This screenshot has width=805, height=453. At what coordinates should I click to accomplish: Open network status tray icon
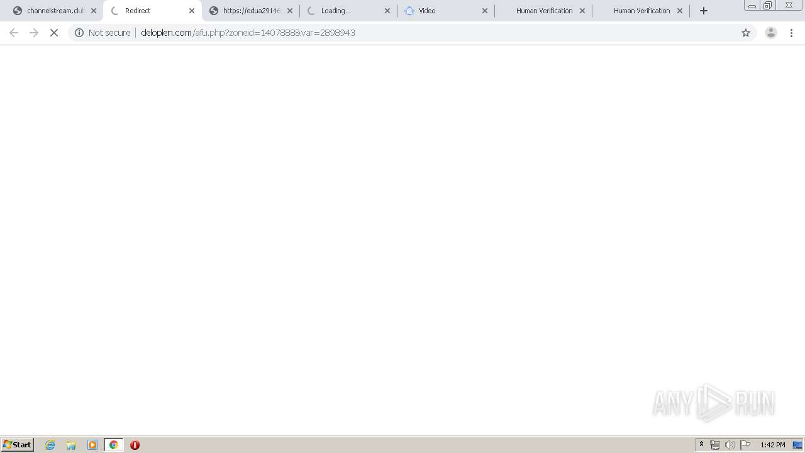coord(715,445)
